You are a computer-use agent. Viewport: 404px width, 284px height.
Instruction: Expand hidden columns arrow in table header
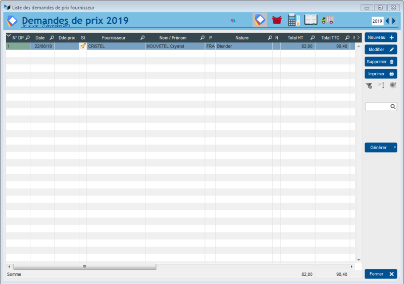point(359,38)
